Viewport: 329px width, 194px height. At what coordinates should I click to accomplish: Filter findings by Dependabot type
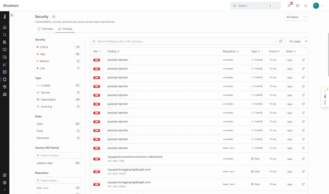coord(58,99)
